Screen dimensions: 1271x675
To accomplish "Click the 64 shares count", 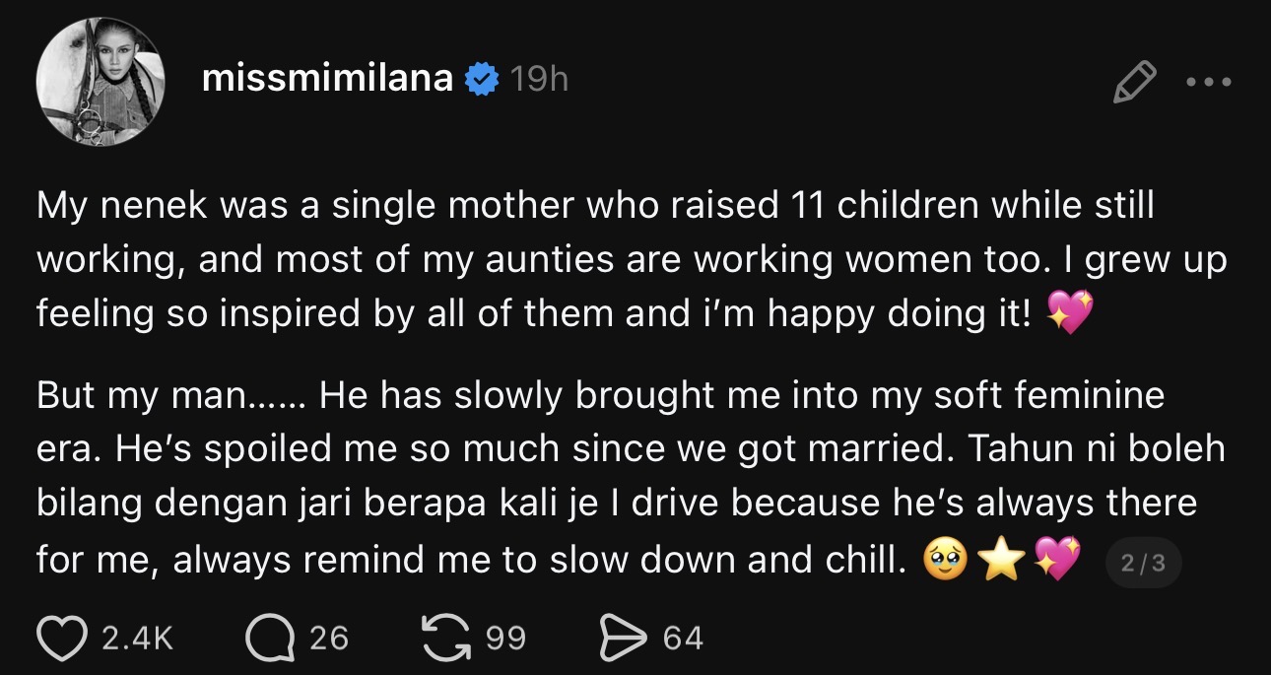I will [x=683, y=639].
